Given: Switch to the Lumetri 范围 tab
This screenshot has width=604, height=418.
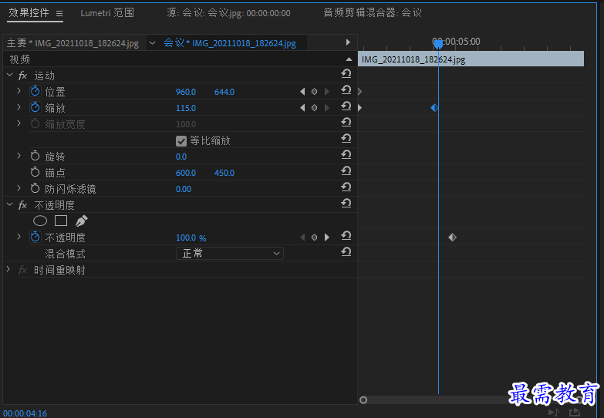Looking at the screenshot, I should [x=107, y=12].
